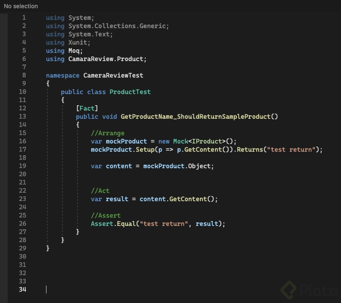Click 'Returns' call on line 17
The image size is (341, 303).
[250, 149]
